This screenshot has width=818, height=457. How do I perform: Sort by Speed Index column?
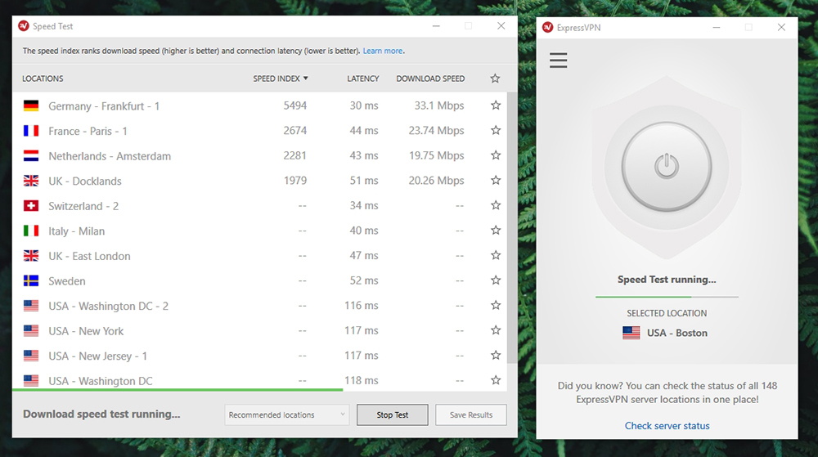click(x=281, y=78)
